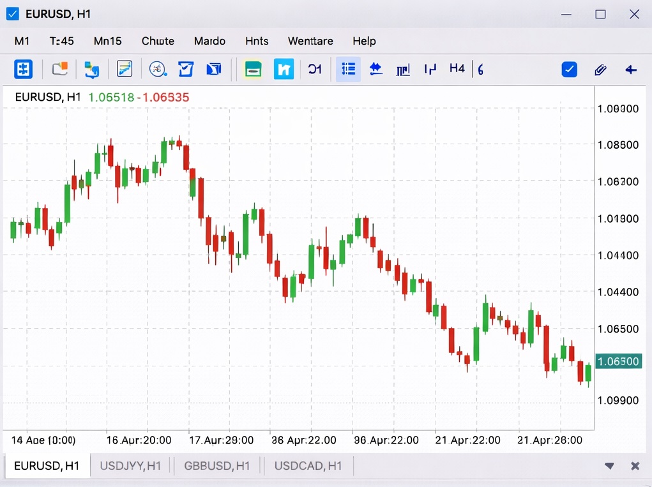The image size is (652, 487).
Task: Open the Mn15 menu
Action: click(108, 41)
